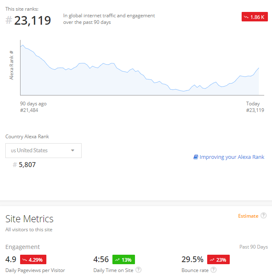Click the dropdown arrow in the country selector

[73, 151]
